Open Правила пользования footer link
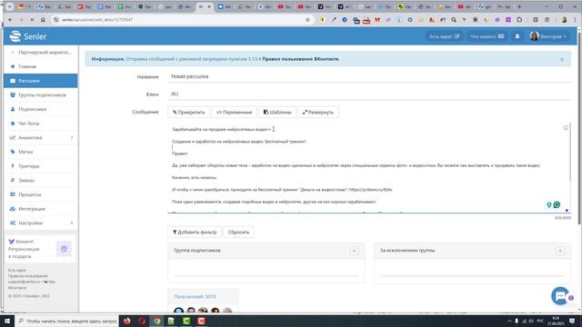 tap(28, 276)
